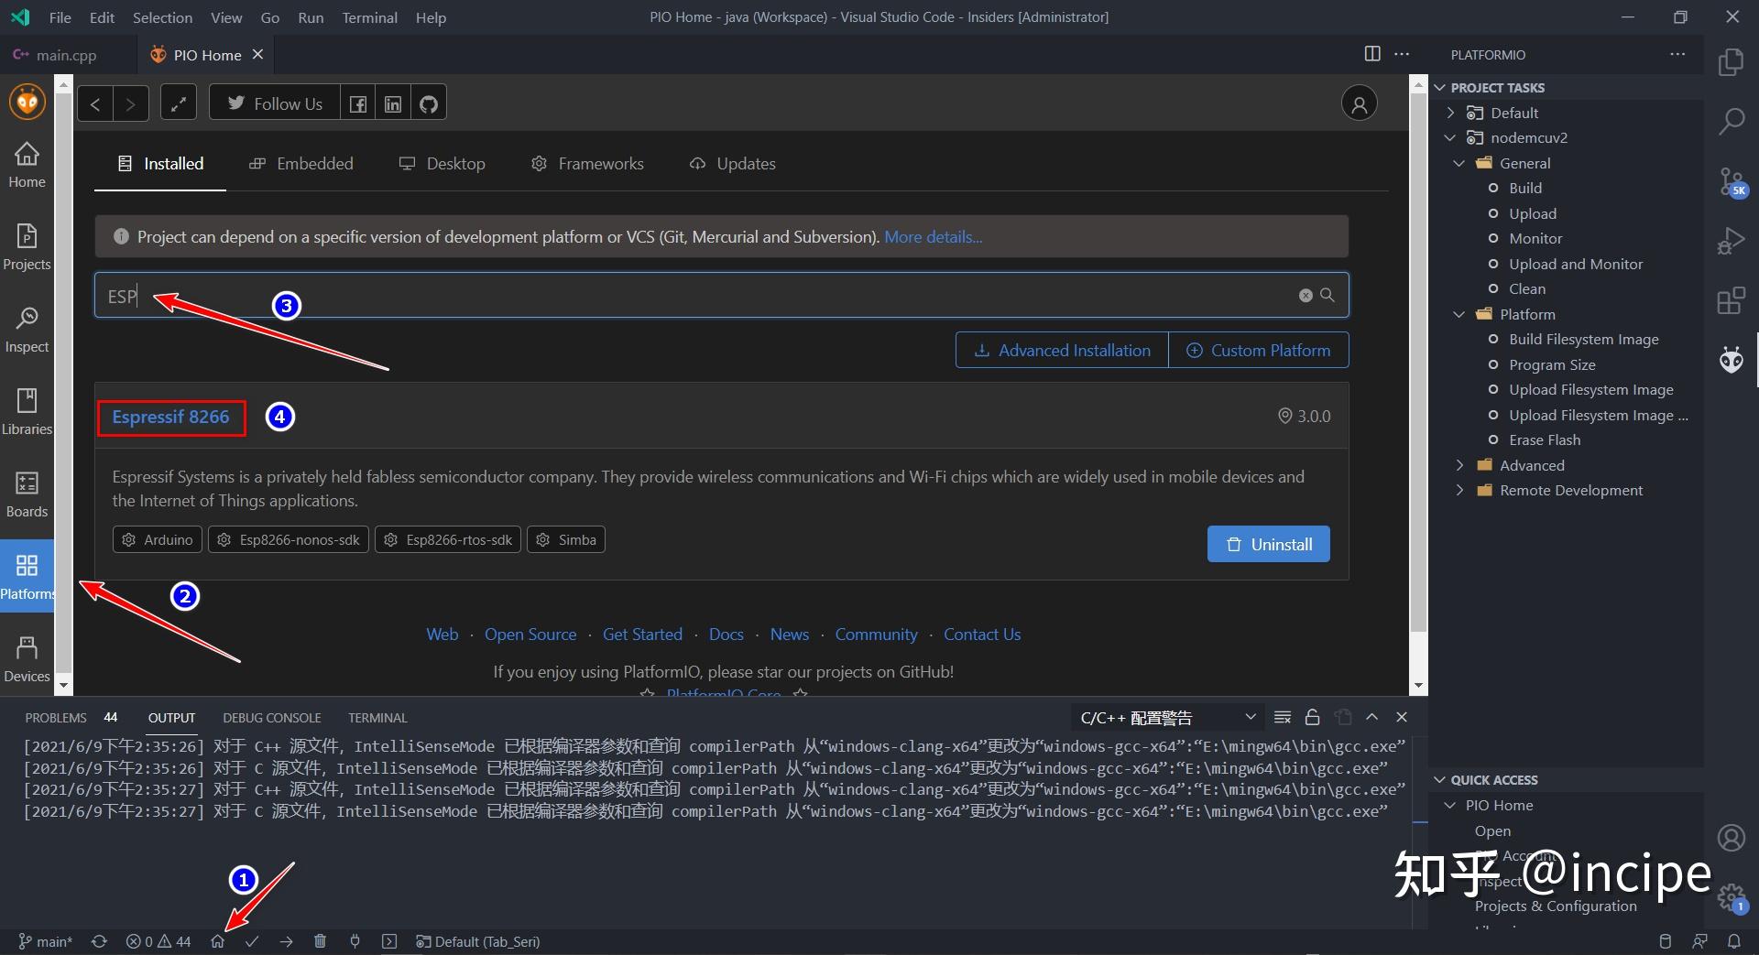
Task: Run the Upload and Monitor task
Action: [1576, 264]
